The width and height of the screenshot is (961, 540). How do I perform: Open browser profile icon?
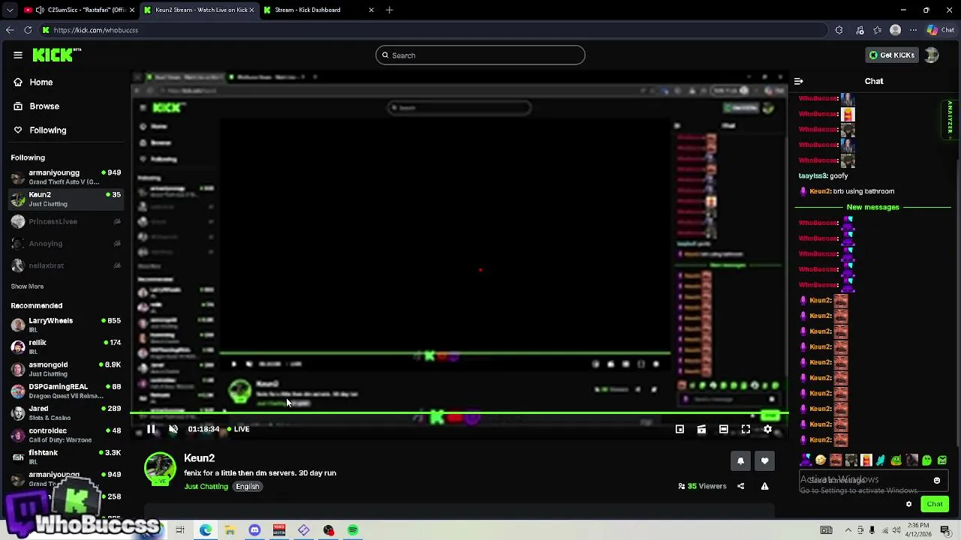[895, 30]
